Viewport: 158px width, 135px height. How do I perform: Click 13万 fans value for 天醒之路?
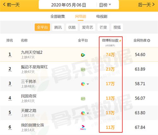tap(110, 113)
